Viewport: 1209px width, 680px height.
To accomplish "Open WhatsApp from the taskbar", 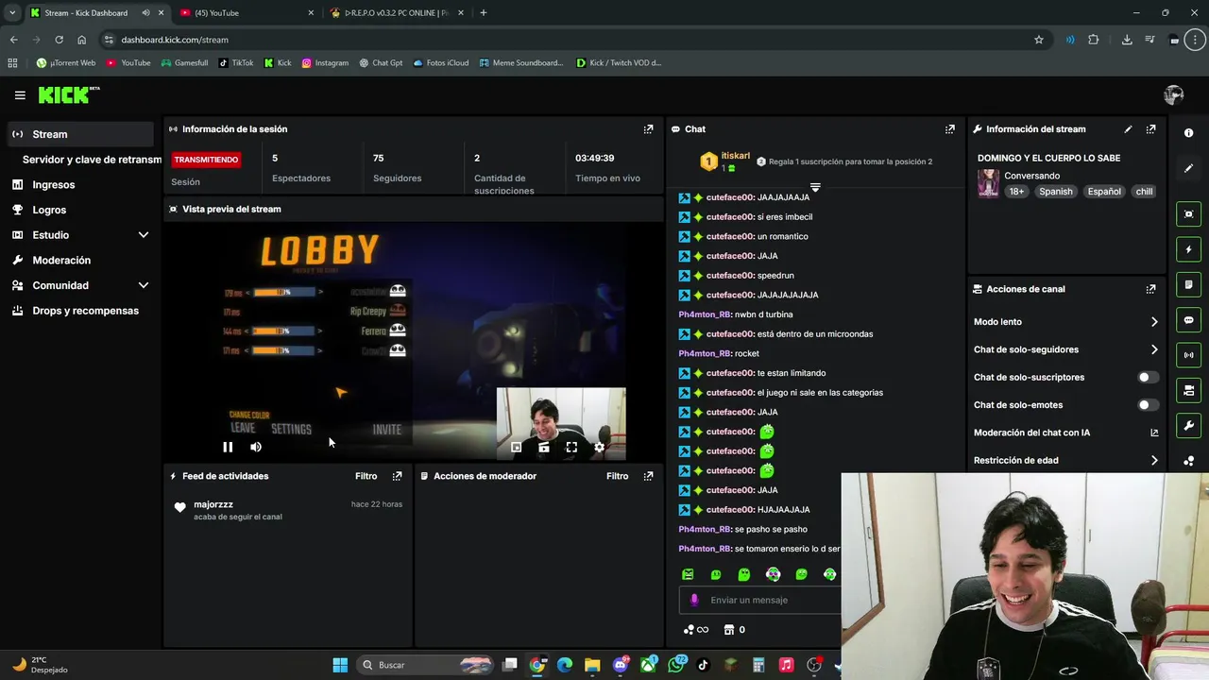I will 676,666.
